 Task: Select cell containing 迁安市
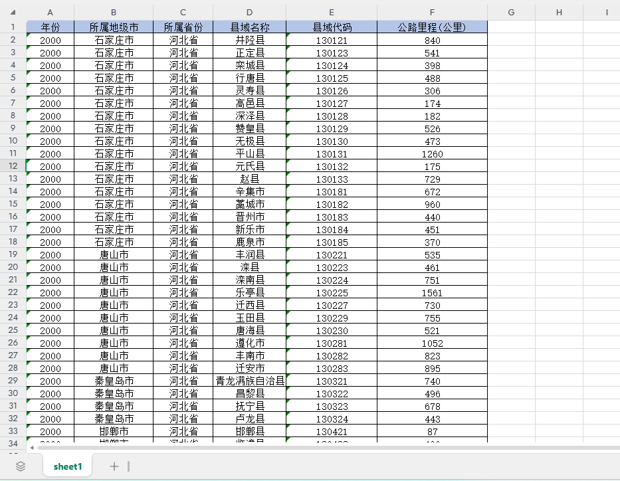[x=249, y=368]
